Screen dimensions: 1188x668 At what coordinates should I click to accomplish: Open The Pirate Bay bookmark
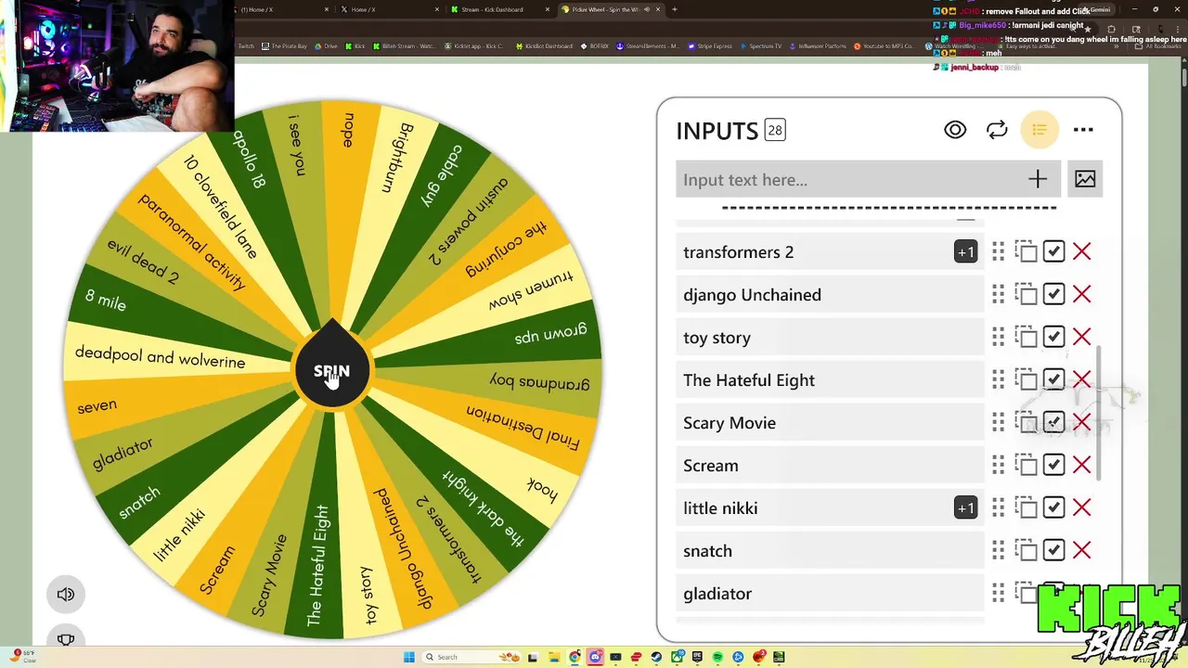[284, 45]
